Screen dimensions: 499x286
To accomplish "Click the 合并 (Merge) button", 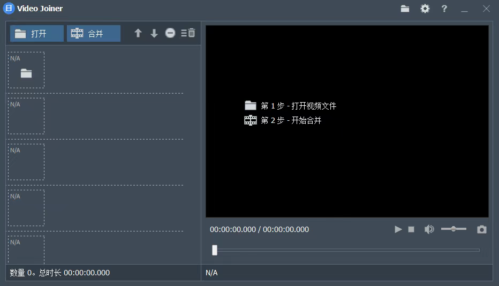I will [x=94, y=33].
